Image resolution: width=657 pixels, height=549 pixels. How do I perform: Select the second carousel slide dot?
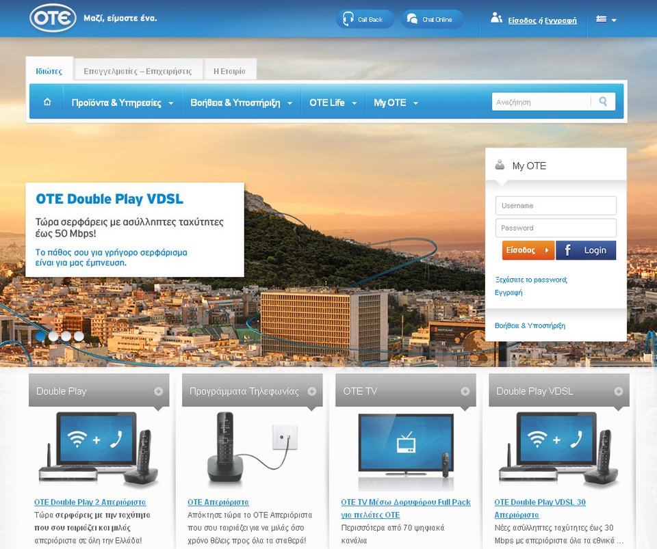click(x=53, y=336)
